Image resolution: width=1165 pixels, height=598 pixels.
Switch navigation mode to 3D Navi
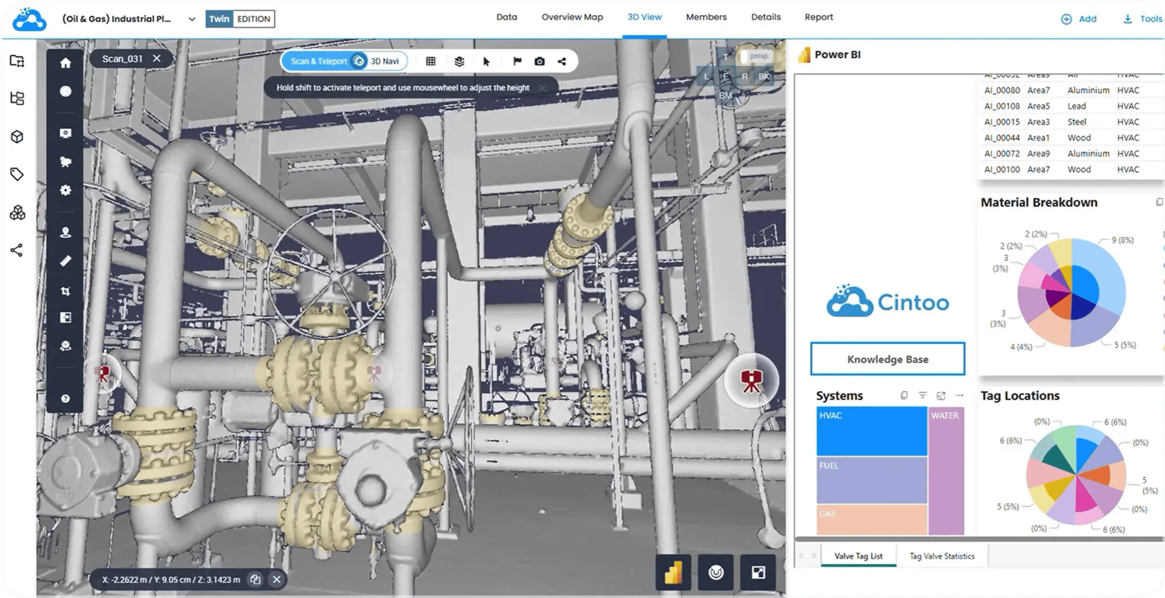384,61
